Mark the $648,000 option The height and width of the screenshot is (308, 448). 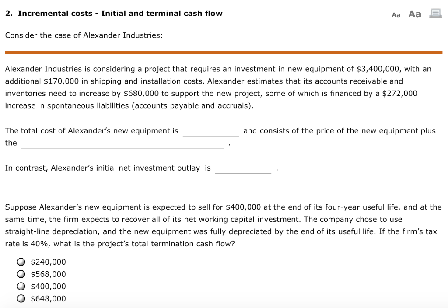tap(21, 298)
